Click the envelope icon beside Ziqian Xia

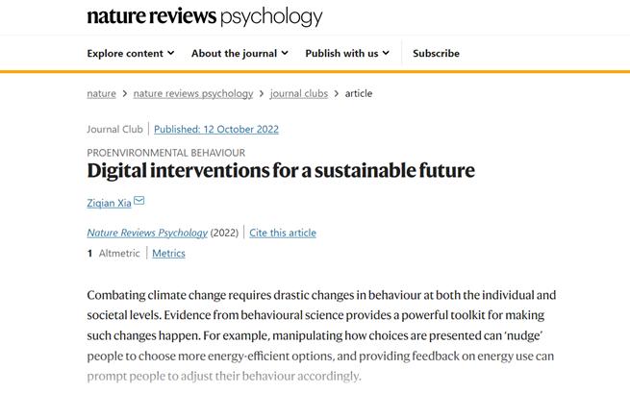click(139, 201)
